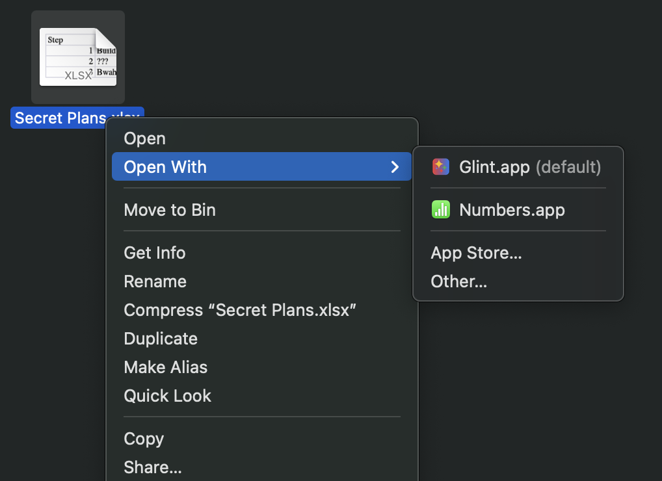The width and height of the screenshot is (662, 481).
Task: Select App Store... in the submenu
Action: 476,253
